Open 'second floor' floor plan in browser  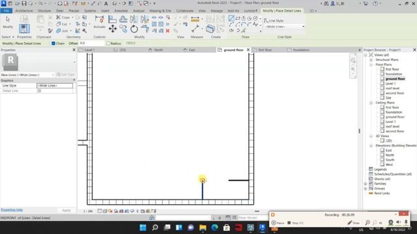click(x=395, y=93)
